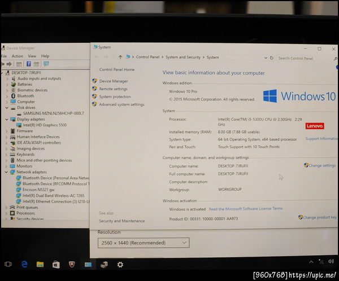Launch Microsoft Edge from taskbar

pos(24,264)
